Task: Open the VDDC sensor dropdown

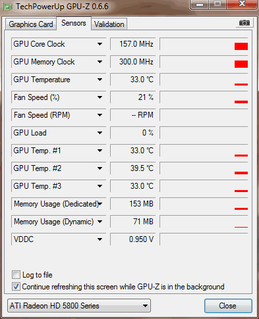Action: click(100, 239)
